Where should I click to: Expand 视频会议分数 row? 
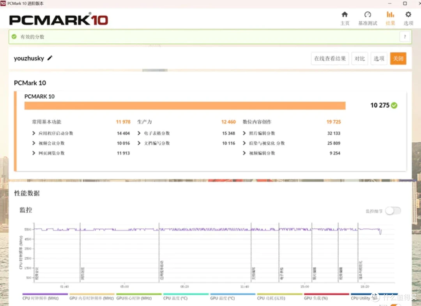point(34,143)
